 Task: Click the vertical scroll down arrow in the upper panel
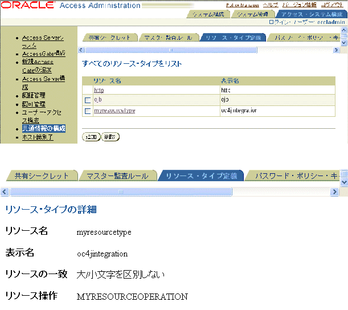[x=344, y=43]
